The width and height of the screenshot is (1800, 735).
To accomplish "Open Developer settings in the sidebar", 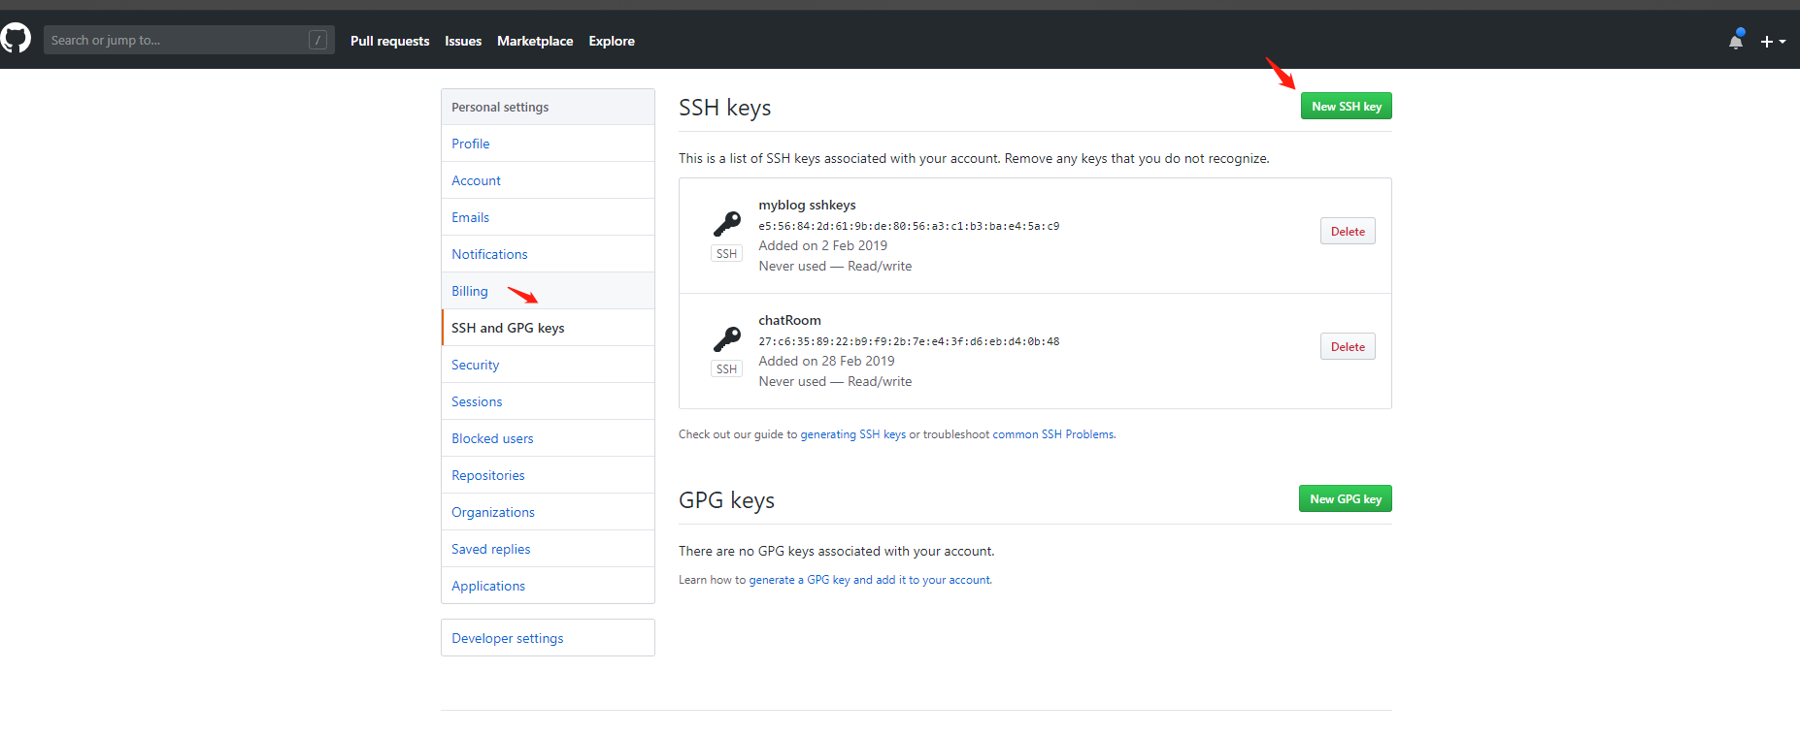I will tap(507, 638).
